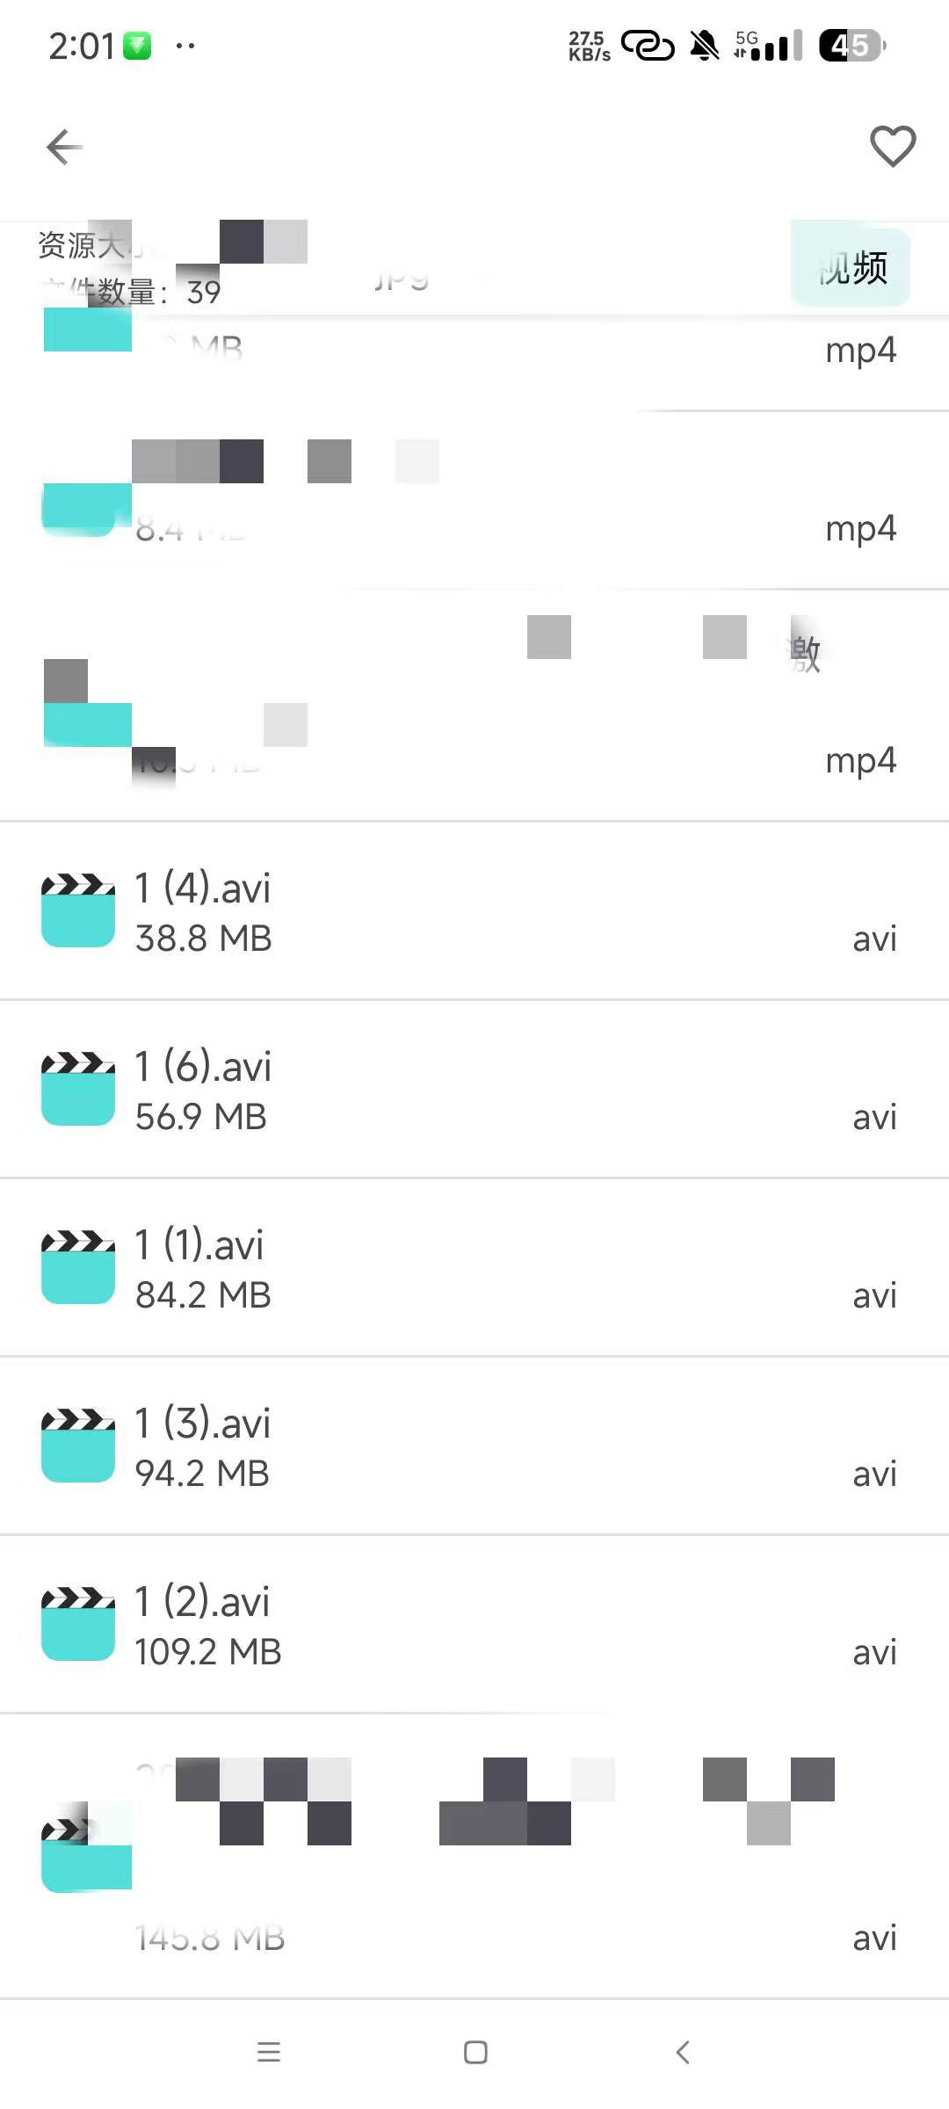Viewport: 949px width, 2109px height.
Task: Tap clapperboard icon of 1 (4).avi
Action: [78, 910]
